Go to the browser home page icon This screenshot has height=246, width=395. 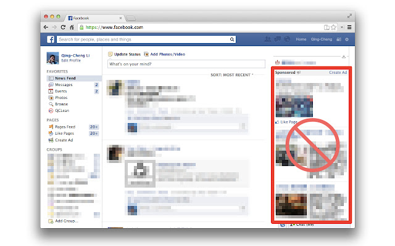(72, 27)
